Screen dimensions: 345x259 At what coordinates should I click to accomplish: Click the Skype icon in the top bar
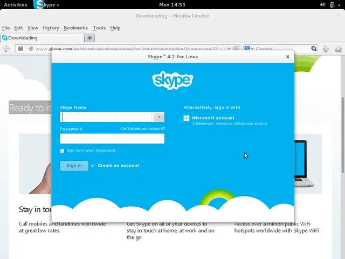(x=38, y=4)
